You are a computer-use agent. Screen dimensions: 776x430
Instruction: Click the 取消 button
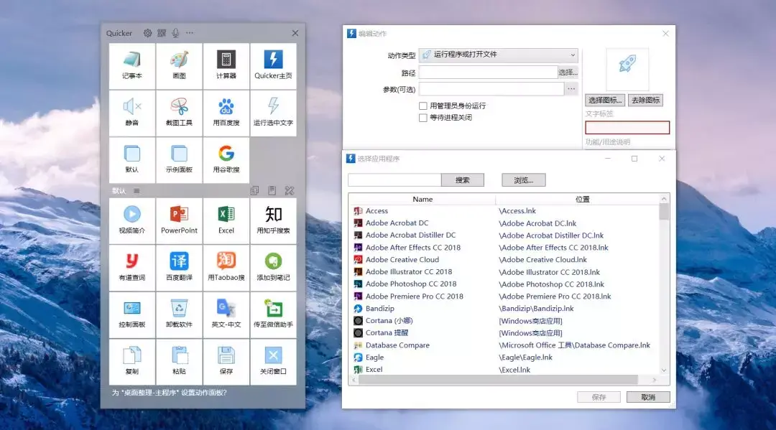pyautogui.click(x=648, y=397)
